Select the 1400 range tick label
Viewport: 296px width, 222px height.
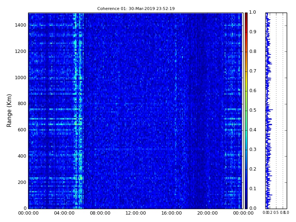coord(21,25)
